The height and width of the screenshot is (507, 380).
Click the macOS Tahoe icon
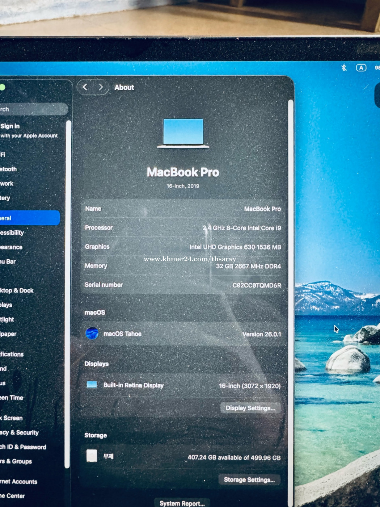[92, 333]
